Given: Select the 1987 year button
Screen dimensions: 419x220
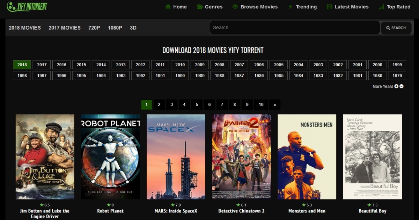Looking at the screenshot, I should (x=239, y=76).
